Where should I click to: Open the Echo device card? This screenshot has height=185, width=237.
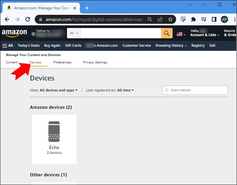coord(54,139)
